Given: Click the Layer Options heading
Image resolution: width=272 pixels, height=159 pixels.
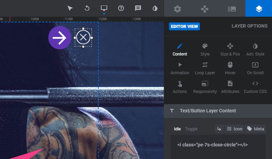Looking at the screenshot, I should tap(250, 26).
